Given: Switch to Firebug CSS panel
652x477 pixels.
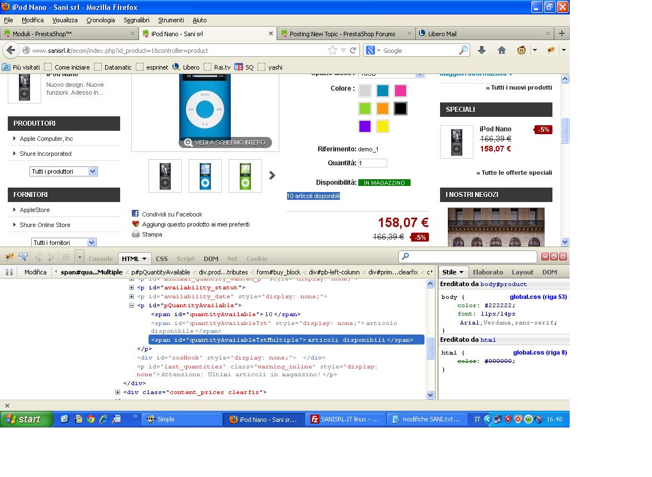Looking at the screenshot, I should pyautogui.click(x=162, y=259).
